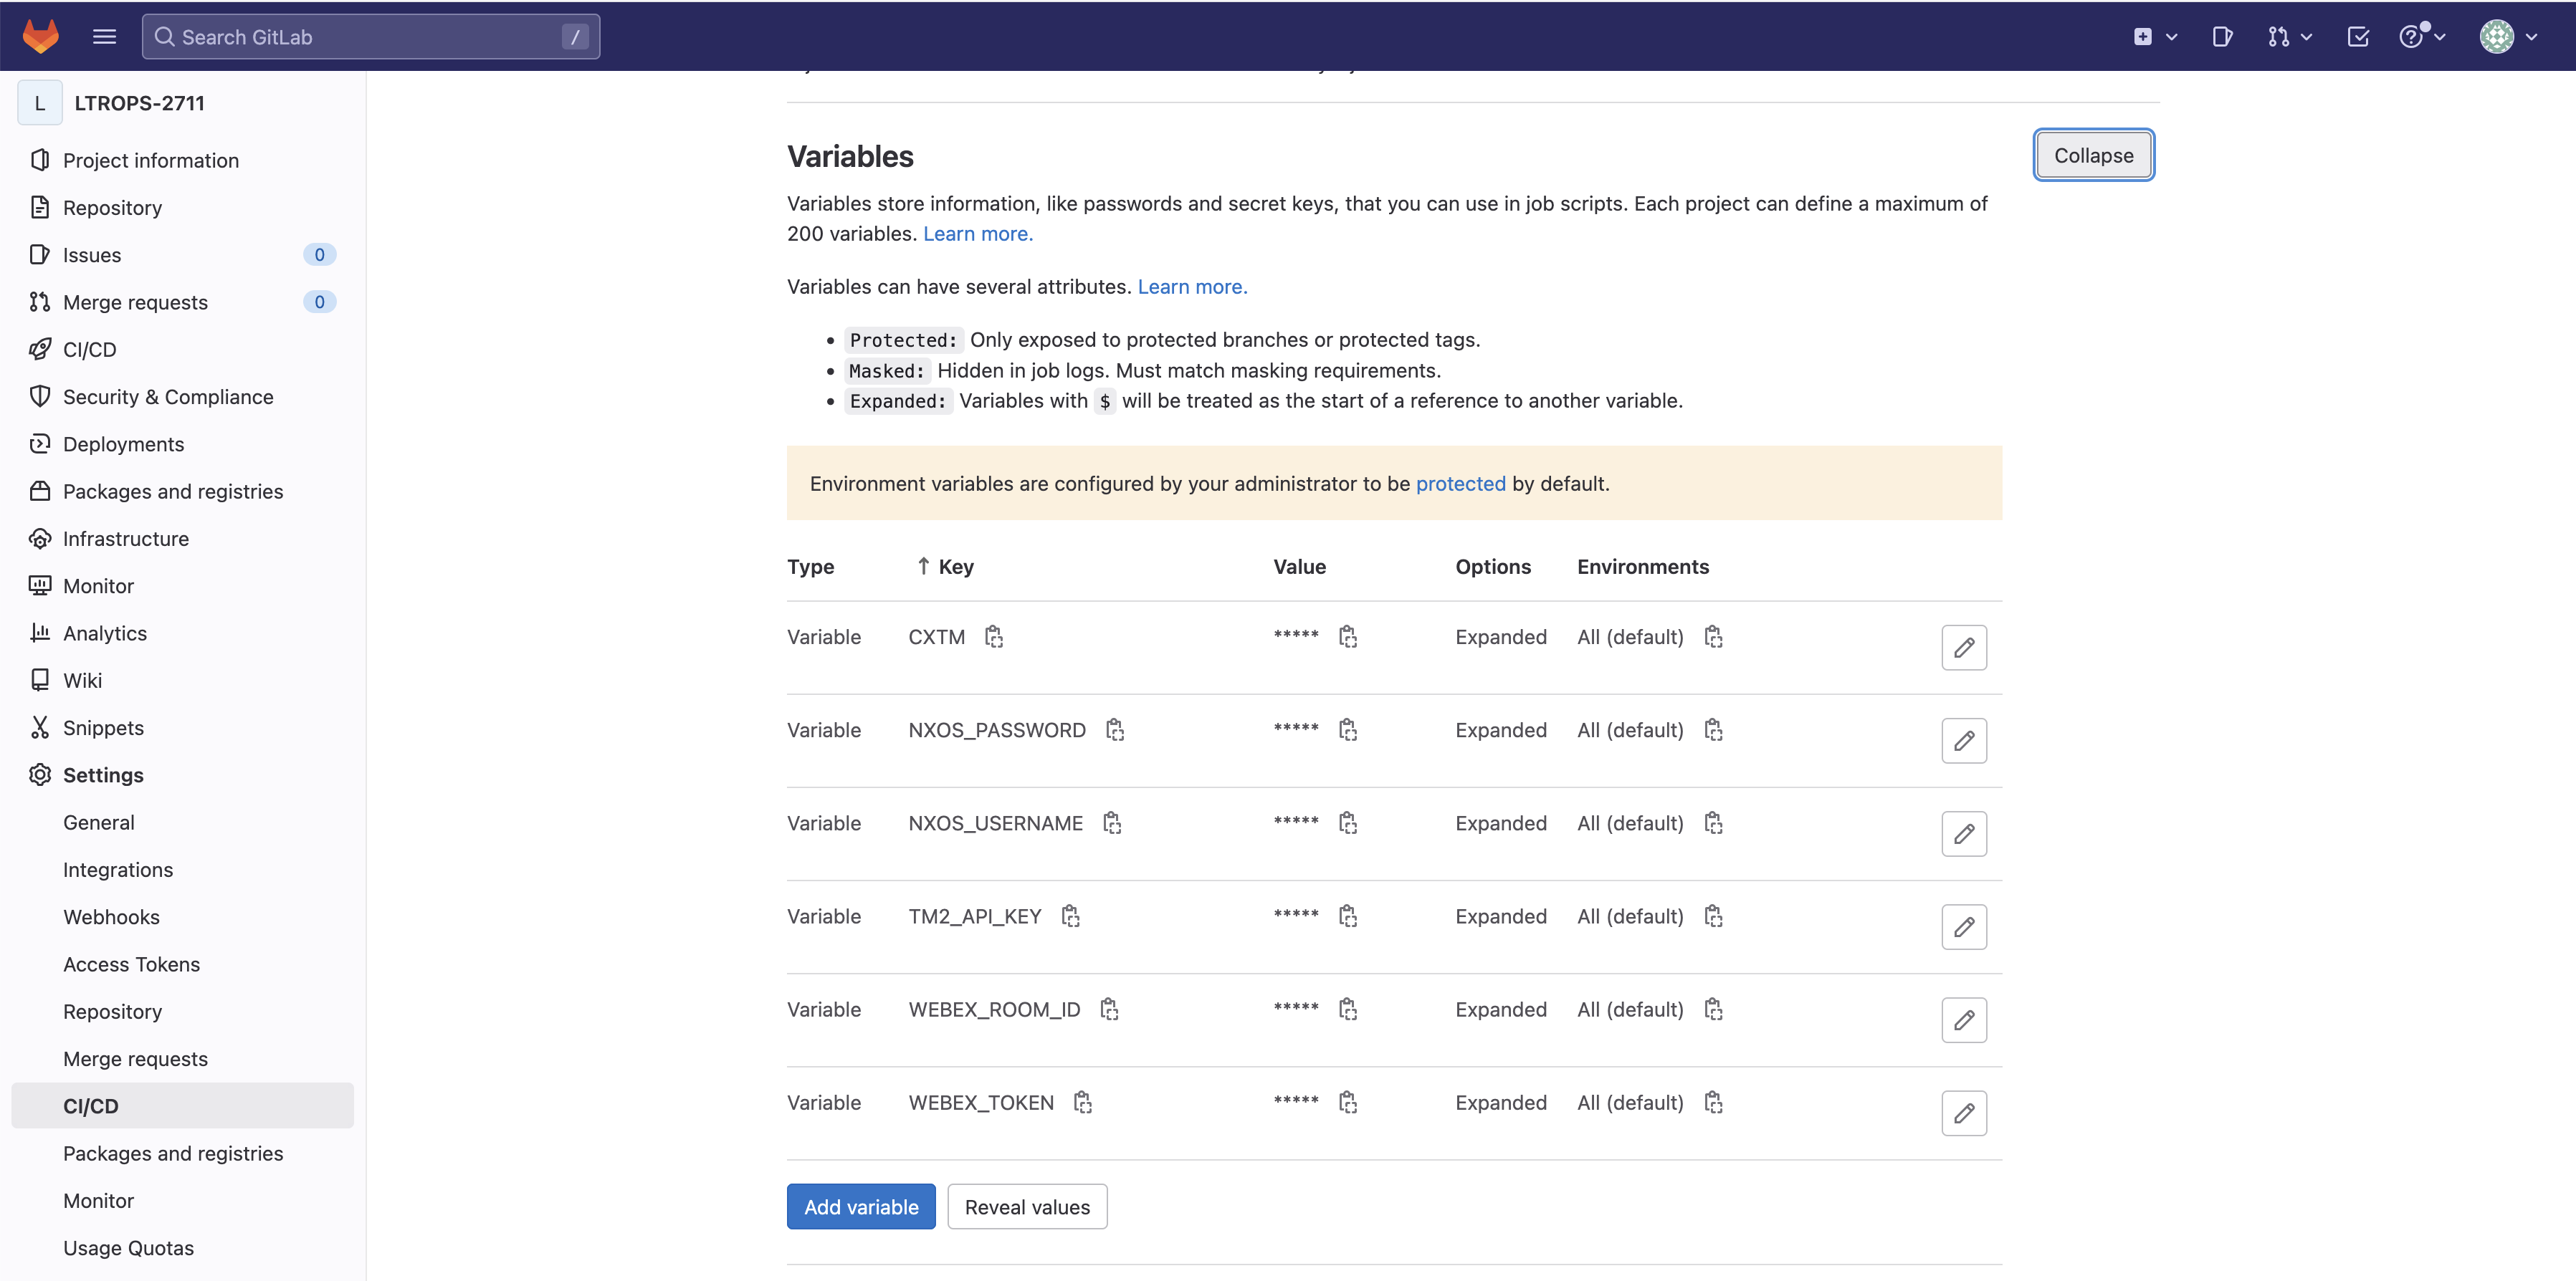Image resolution: width=2576 pixels, height=1281 pixels.
Task: Open the hamburger sidebar menu icon
Action: point(104,37)
